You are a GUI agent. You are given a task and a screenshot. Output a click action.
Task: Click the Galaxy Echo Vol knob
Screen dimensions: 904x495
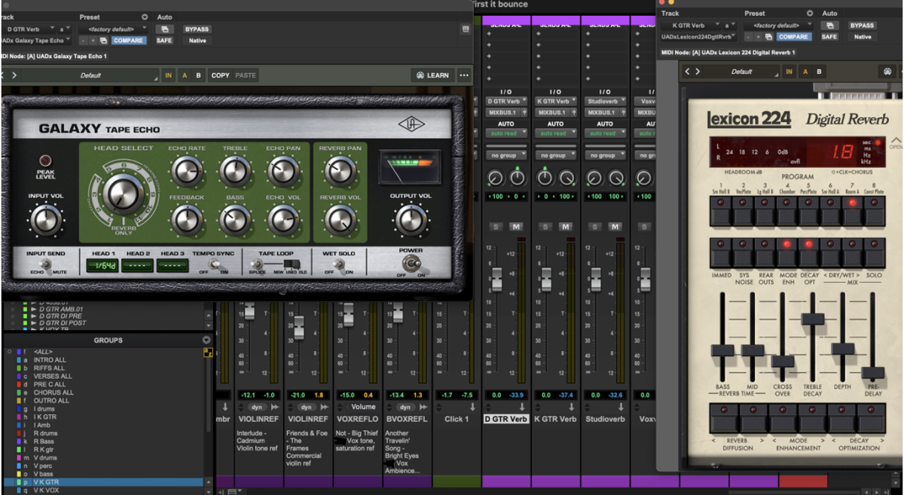click(x=283, y=220)
